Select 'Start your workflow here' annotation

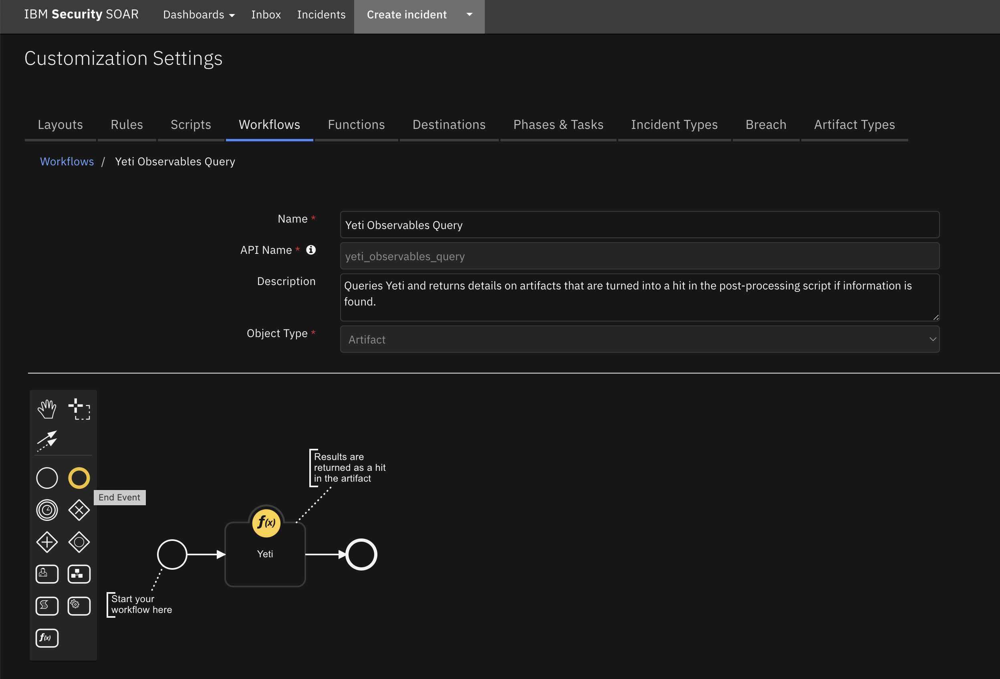140,604
